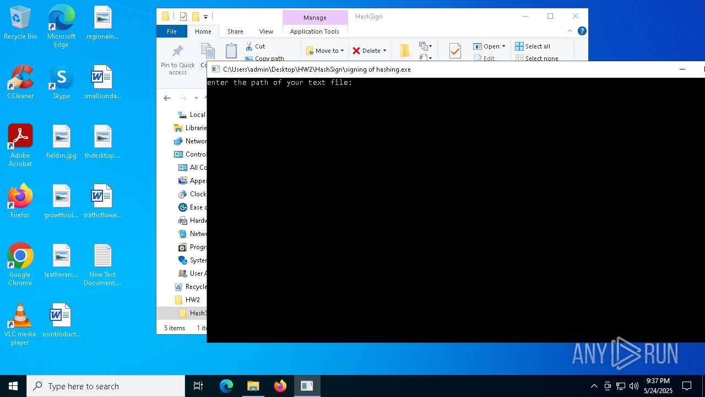Click Copy path in ribbon

tap(264, 58)
